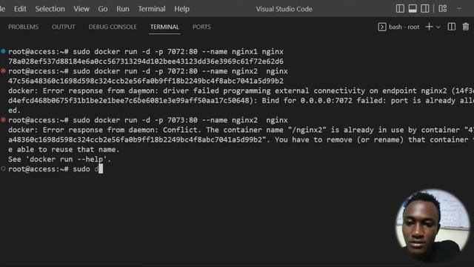The height and width of the screenshot is (267, 474).
Task: Click the red error decoration beside port 7073 command
Action: [x=3, y=120]
